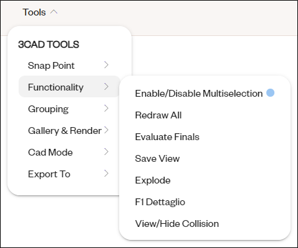This screenshot has width=298, height=248.
Task: Toggle the blue Multiselection indicator dot
Action: coord(270,92)
